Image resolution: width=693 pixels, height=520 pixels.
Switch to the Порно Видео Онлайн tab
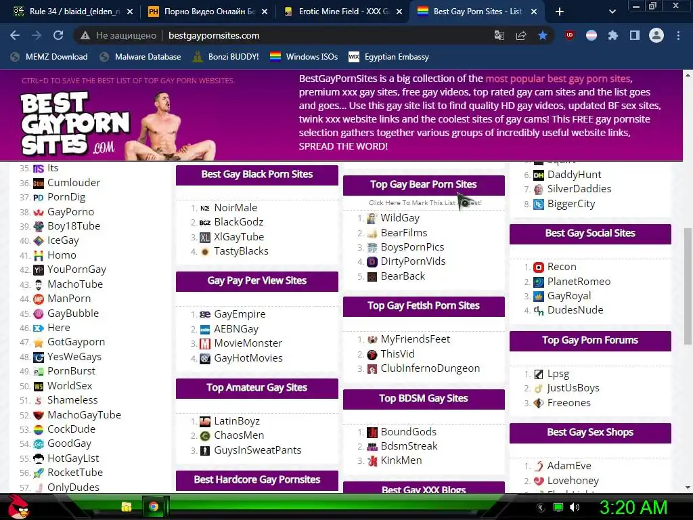coord(208,12)
